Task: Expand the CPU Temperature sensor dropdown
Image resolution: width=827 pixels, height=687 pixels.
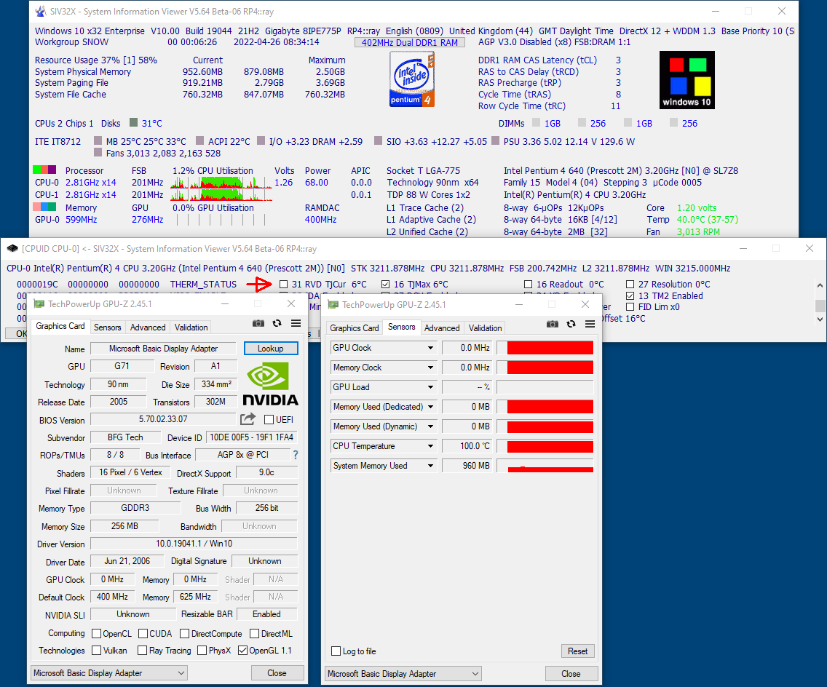Action: tap(430, 446)
